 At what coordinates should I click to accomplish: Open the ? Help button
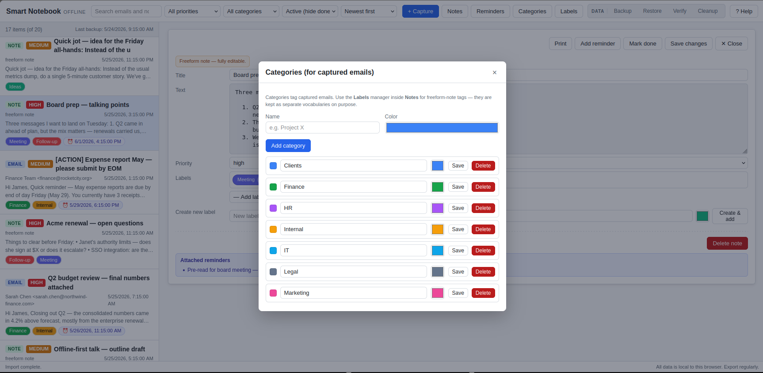tap(744, 11)
